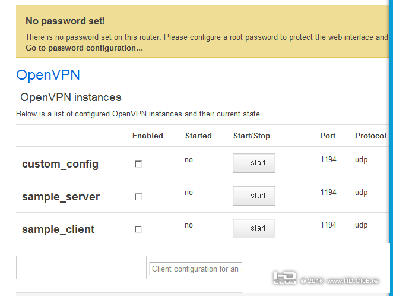Click the OpenVPN page heading
This screenshot has height=296, width=393.
coord(48,75)
